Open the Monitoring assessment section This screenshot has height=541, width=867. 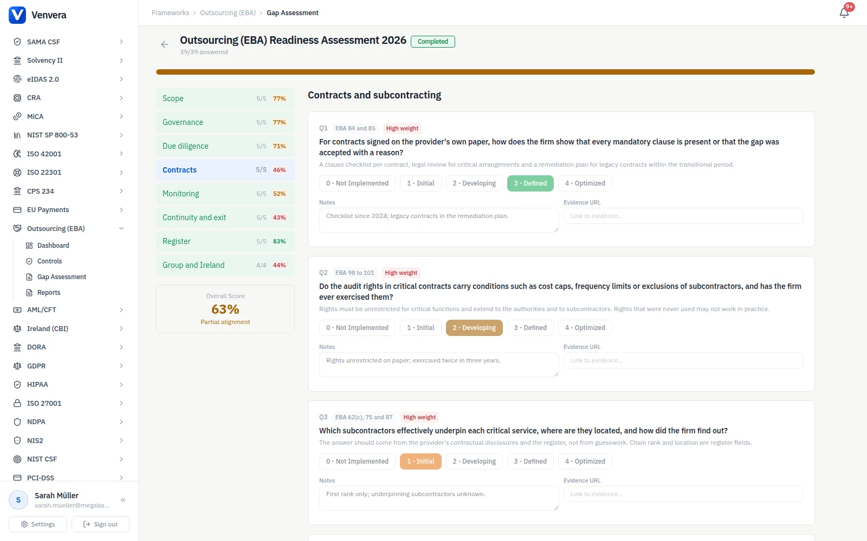(x=225, y=194)
